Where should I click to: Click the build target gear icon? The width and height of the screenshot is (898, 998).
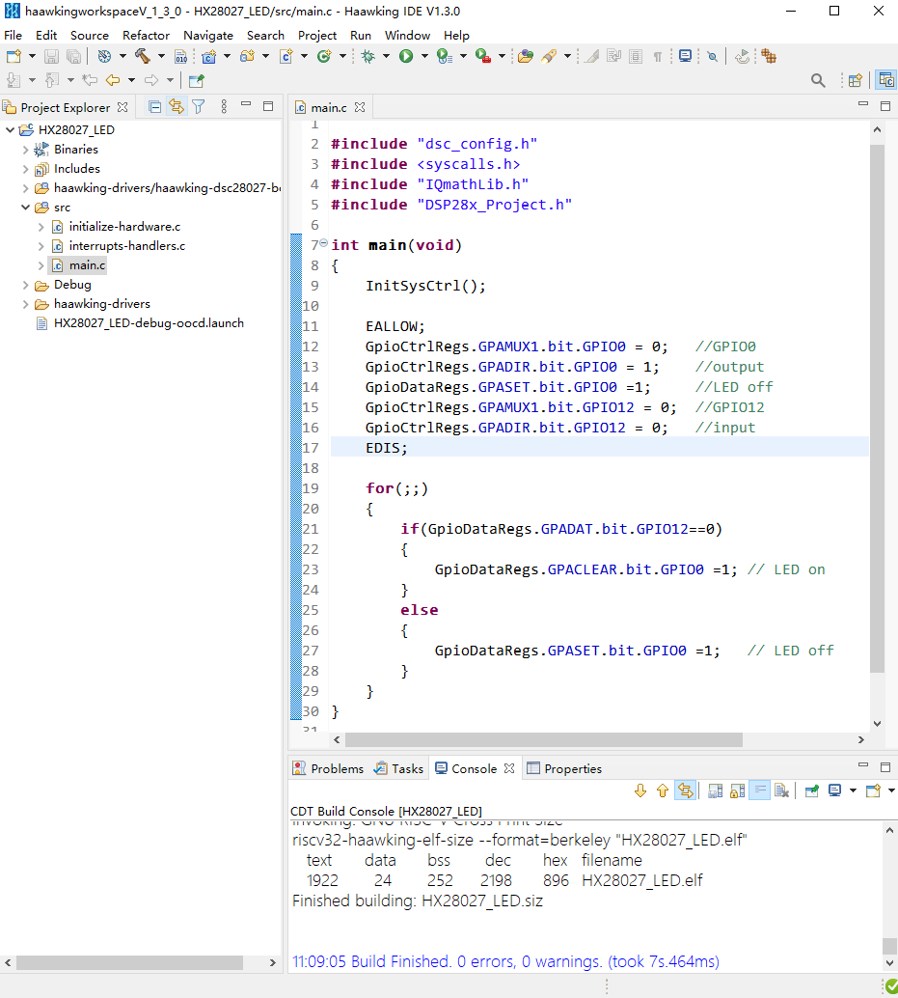(x=104, y=57)
